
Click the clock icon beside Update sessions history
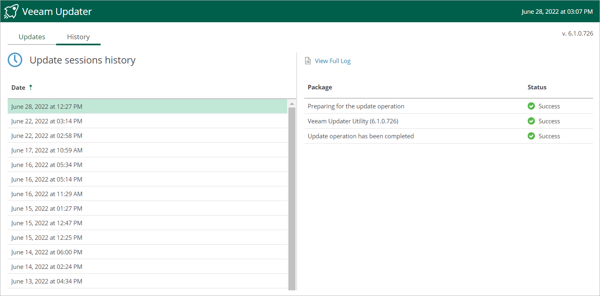coord(15,60)
